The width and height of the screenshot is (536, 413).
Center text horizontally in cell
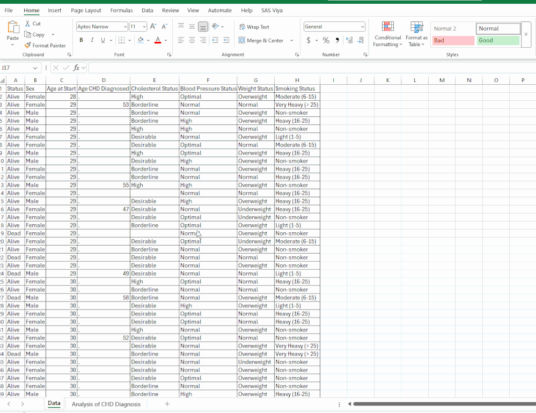click(192, 40)
